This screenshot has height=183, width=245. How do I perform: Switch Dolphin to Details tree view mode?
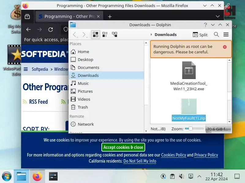click(x=115, y=34)
